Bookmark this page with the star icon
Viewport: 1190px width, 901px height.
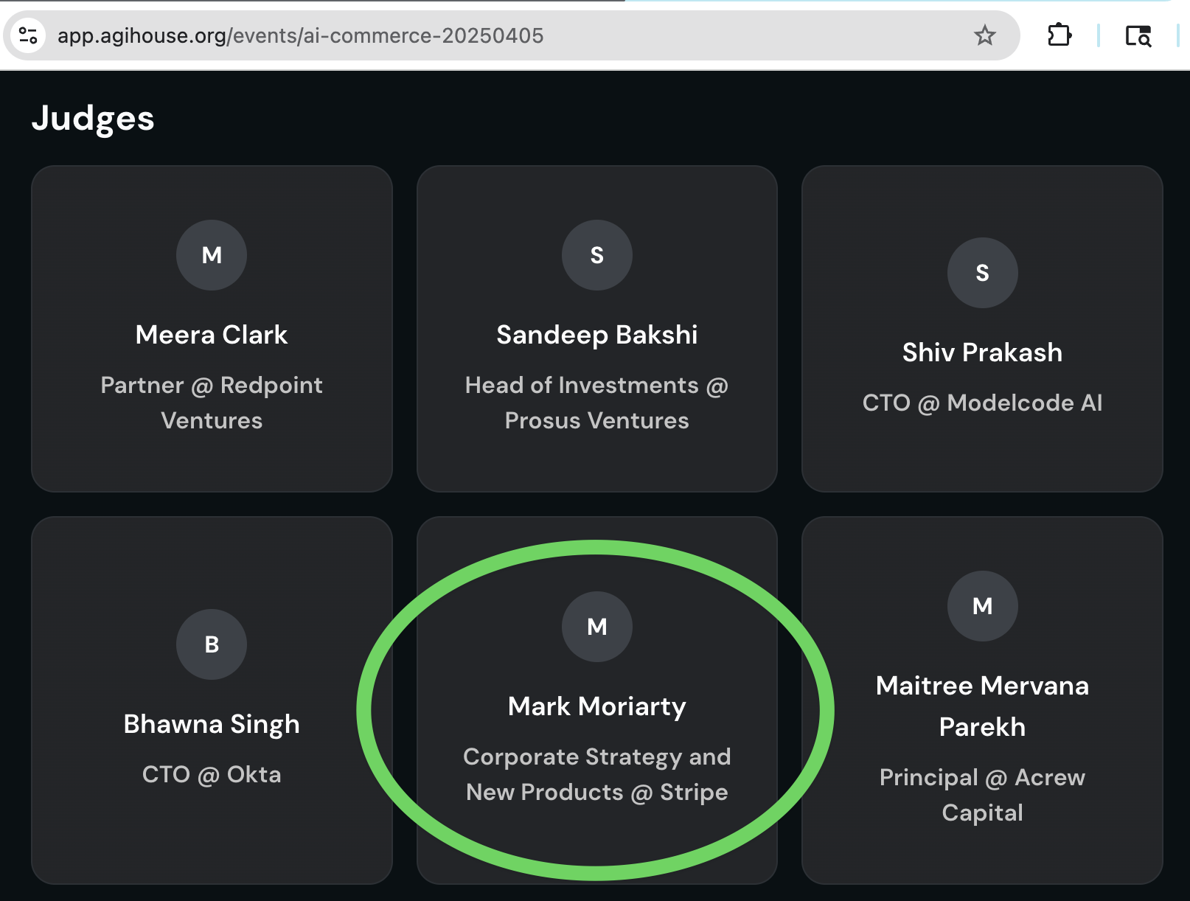click(985, 35)
